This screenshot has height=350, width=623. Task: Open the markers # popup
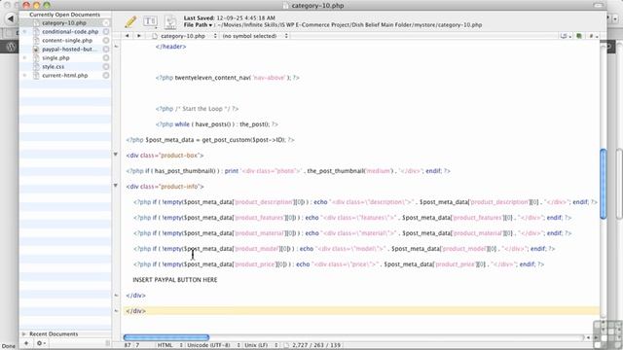(593, 36)
